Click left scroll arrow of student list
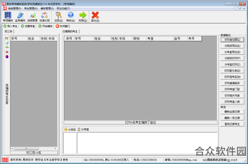Screen dimensions: 248x164 click(12, 149)
